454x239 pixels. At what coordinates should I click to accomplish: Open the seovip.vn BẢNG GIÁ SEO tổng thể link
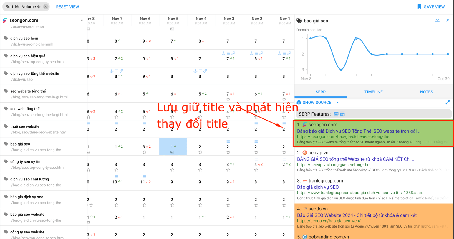coord(356,159)
